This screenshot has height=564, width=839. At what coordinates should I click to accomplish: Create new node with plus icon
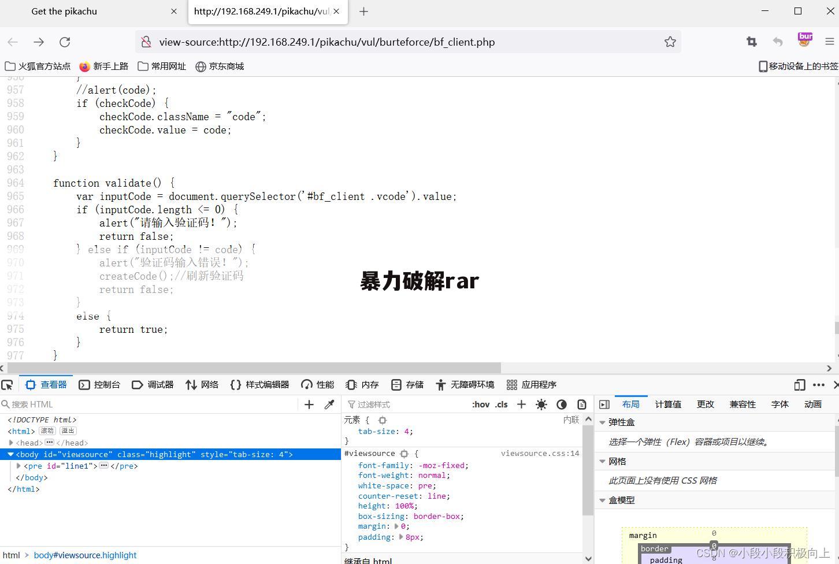coord(309,405)
